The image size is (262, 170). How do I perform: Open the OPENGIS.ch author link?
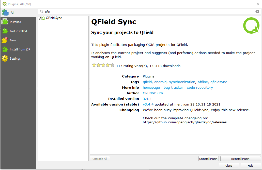point(153,93)
